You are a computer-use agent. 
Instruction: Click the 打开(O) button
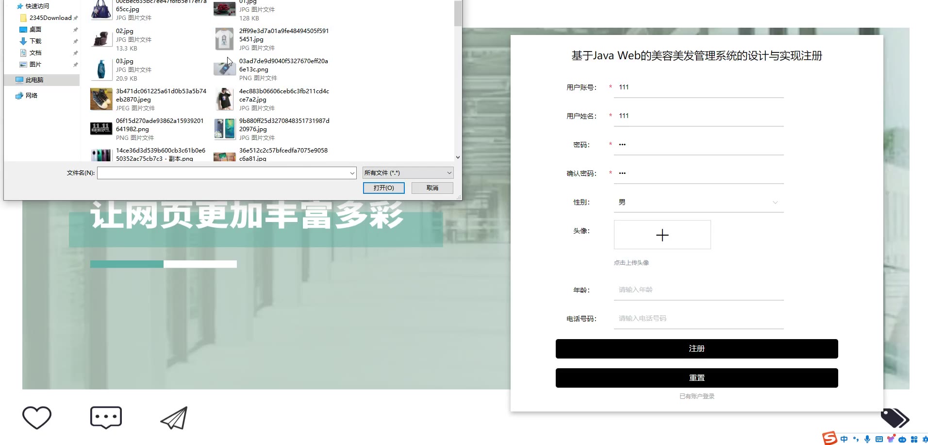[384, 188]
